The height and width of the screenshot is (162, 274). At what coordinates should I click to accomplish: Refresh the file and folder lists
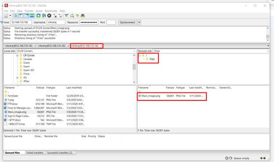coord(39,16)
